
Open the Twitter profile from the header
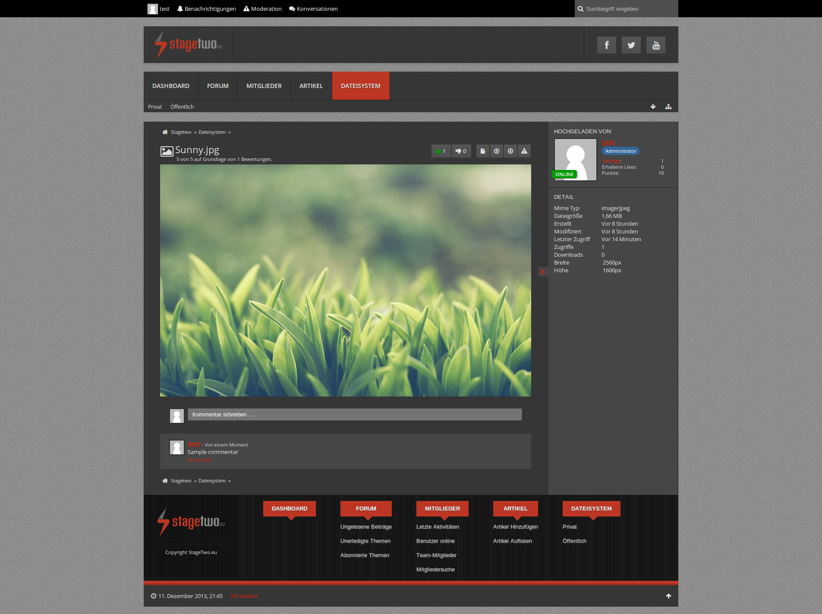631,45
